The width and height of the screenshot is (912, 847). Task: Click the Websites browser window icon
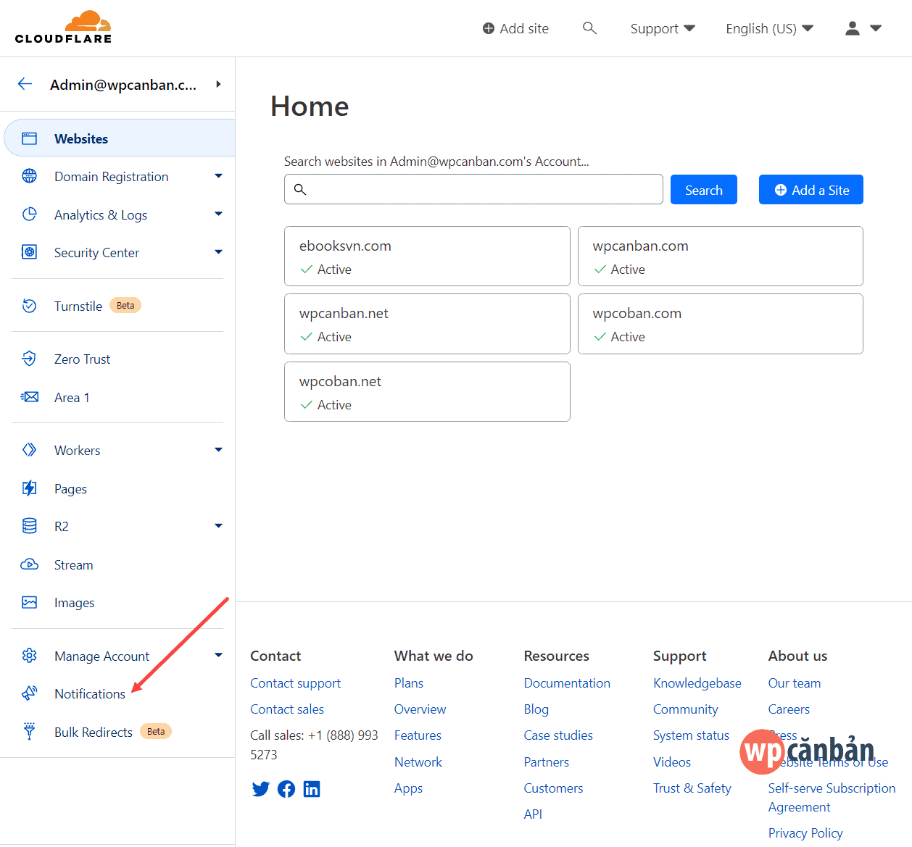click(x=29, y=138)
